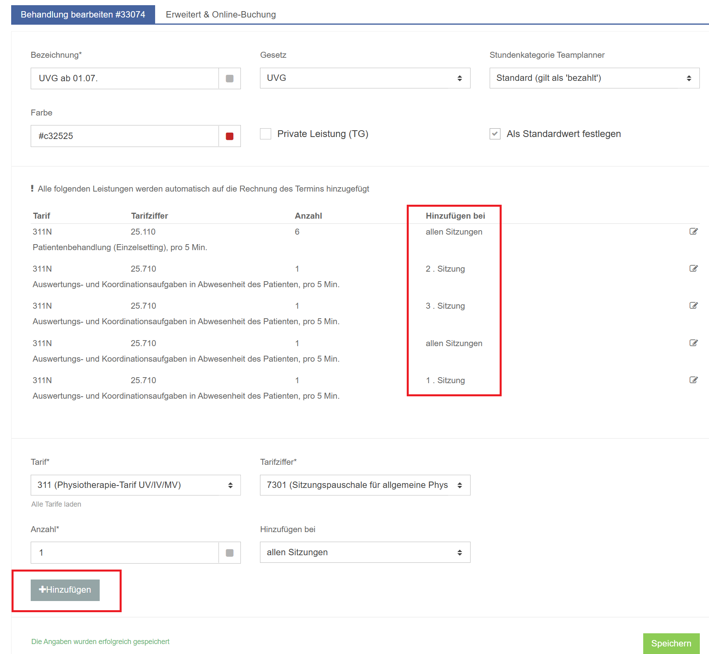709x654 pixels.
Task: Switch to Erweitert & Online-Buchung tab
Action: point(221,15)
